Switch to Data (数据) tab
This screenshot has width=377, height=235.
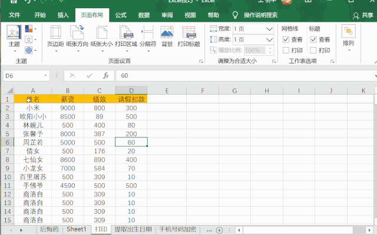[144, 15]
